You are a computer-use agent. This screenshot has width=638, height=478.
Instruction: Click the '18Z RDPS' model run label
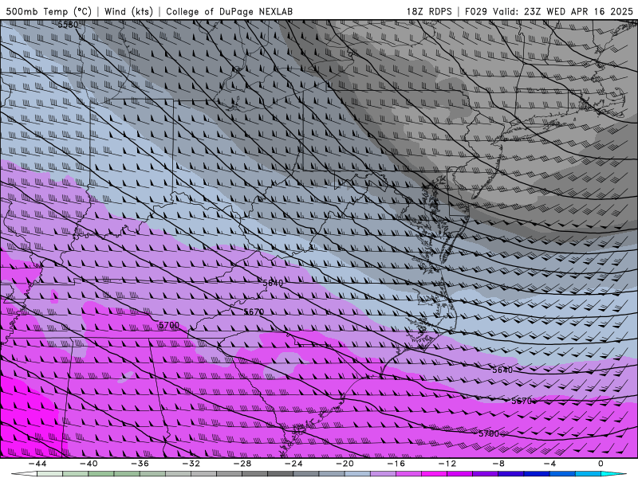coord(429,11)
